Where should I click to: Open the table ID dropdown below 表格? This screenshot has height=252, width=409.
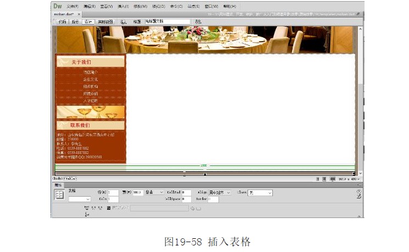80,199
